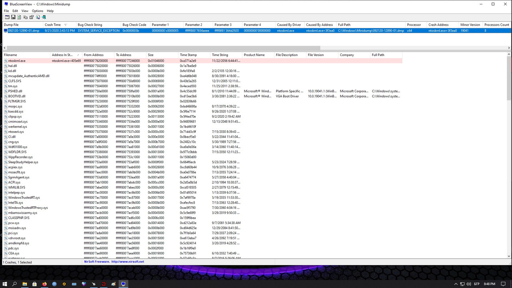Open the notification center icon
This screenshot has height=288, width=512.
[503, 284]
